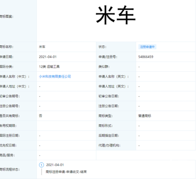The image size is (196, 179).
Task: Click the 是否共有商标 label
Action: 10,116
